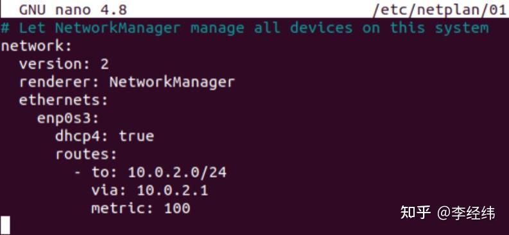509x235 pixels.
Task: Click the metric value 100
Action: [177, 209]
